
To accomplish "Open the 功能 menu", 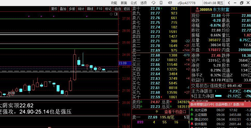I will (x=114, y=3).
